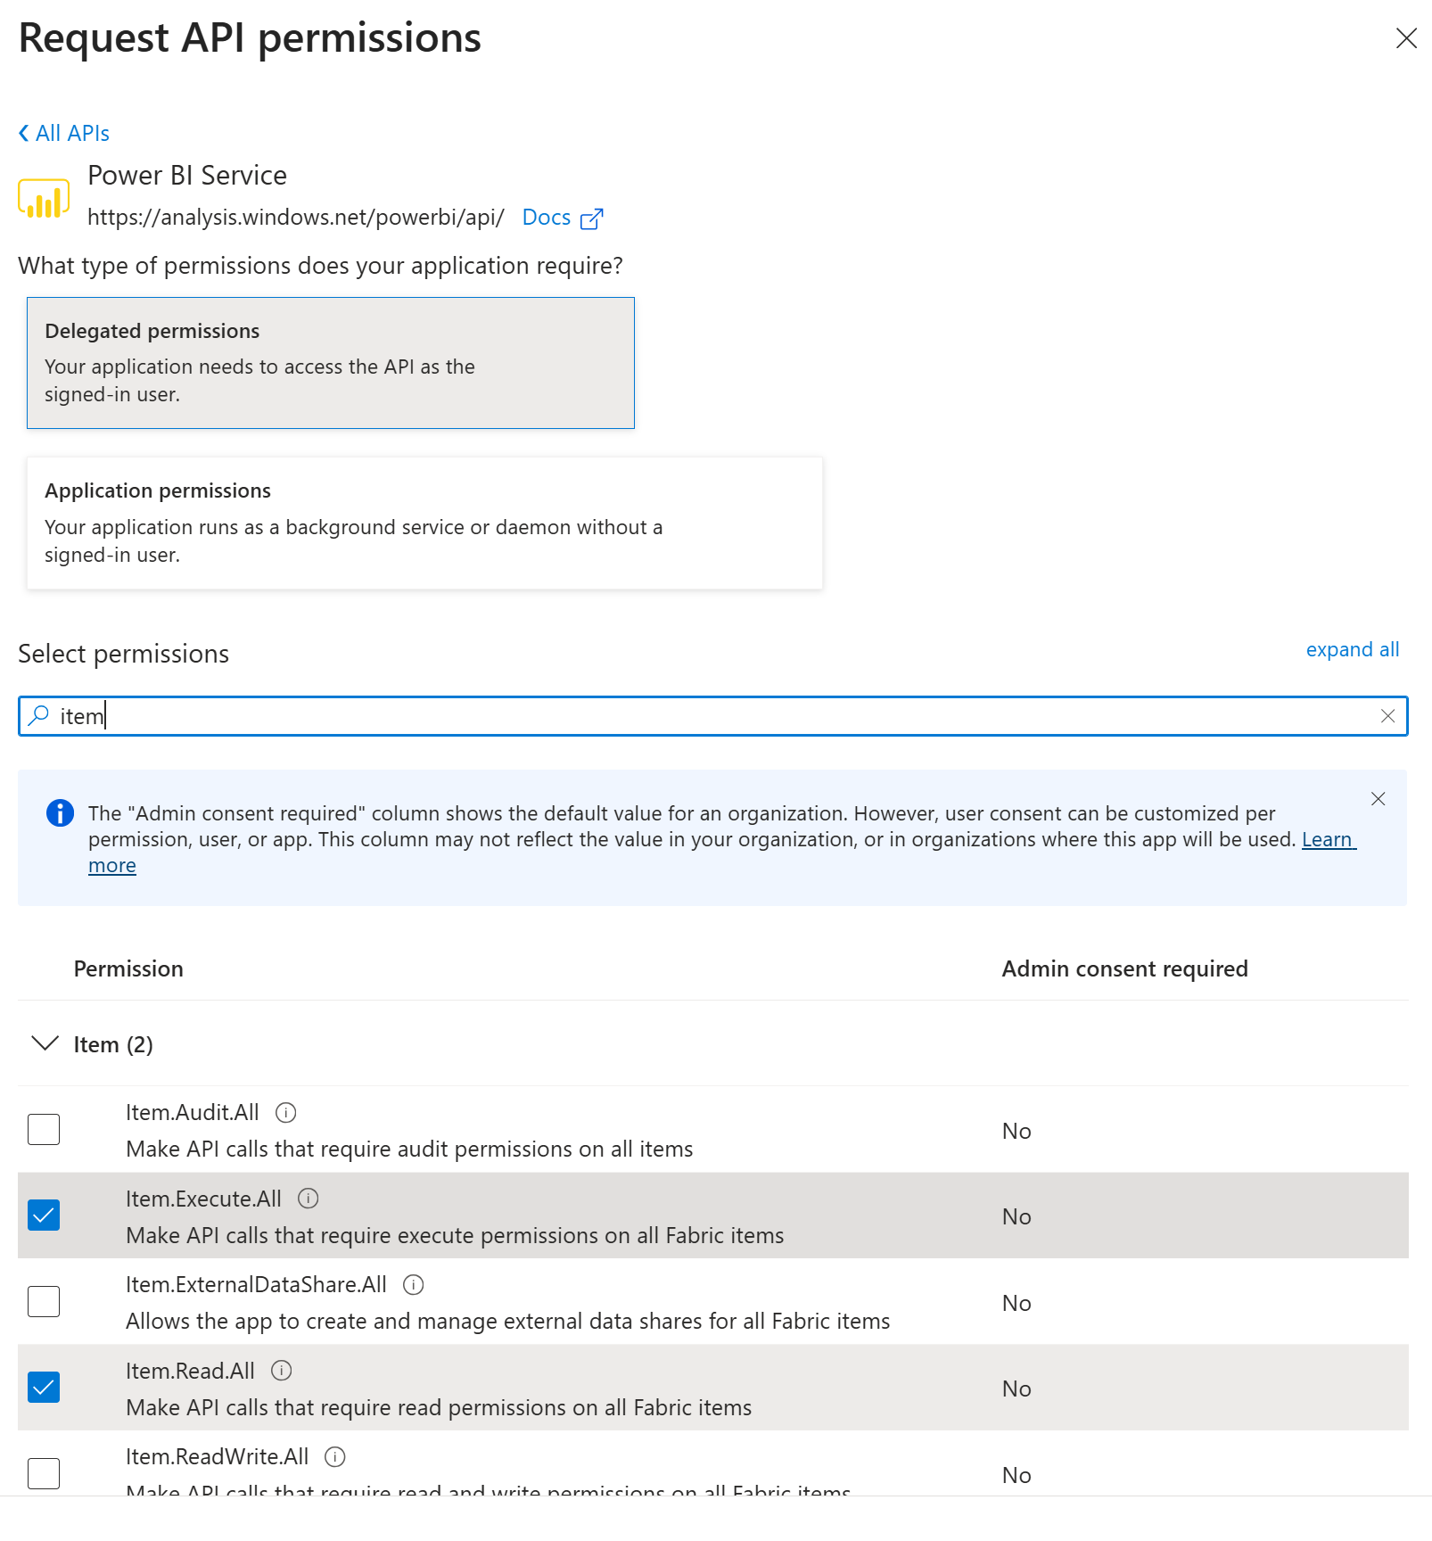Click info icon beside Item.ExternalDataShare.All
The height and width of the screenshot is (1541, 1432).
coord(413,1284)
